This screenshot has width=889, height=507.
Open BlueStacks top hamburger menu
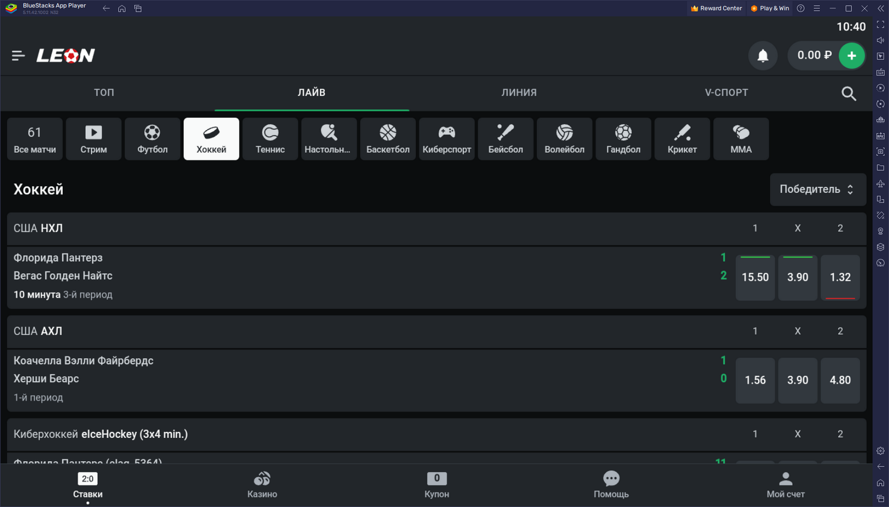click(817, 8)
